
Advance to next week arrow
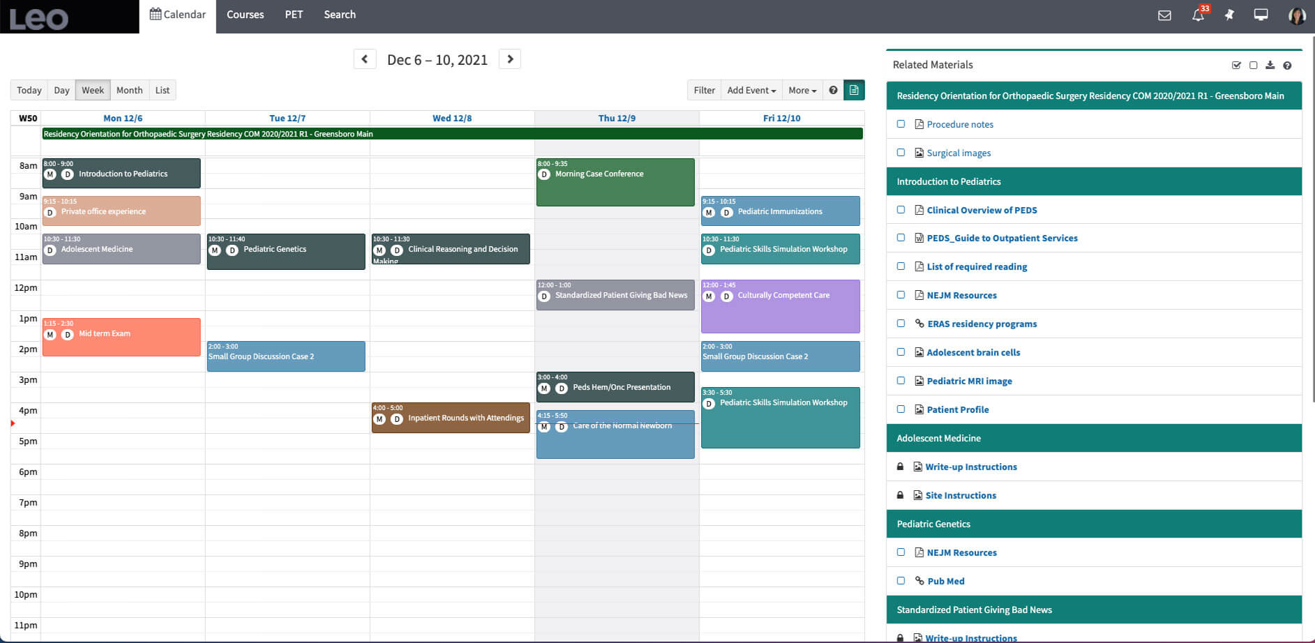click(x=510, y=59)
